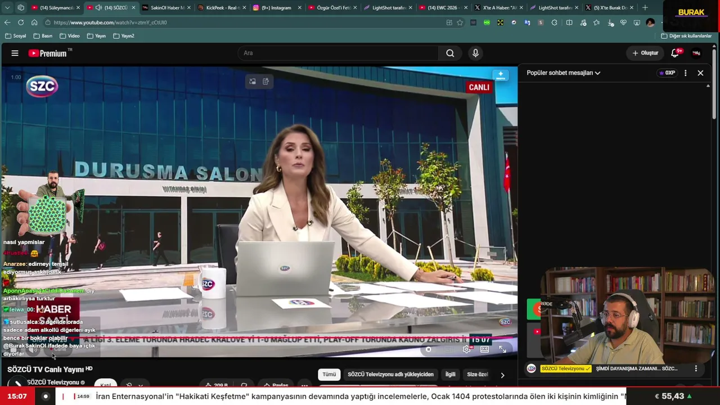Open the Sosyal bookmarks folder
720x405 pixels.
pos(15,36)
